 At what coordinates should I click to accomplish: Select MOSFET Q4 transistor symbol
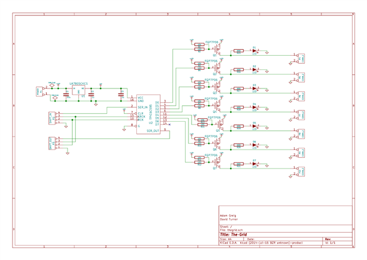(218, 106)
